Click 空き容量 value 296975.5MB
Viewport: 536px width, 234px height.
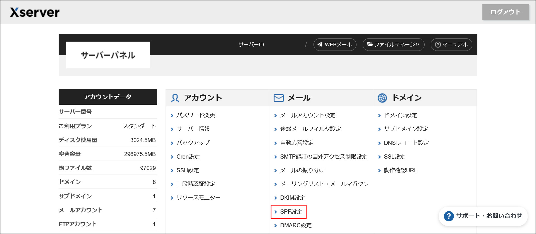140,154
